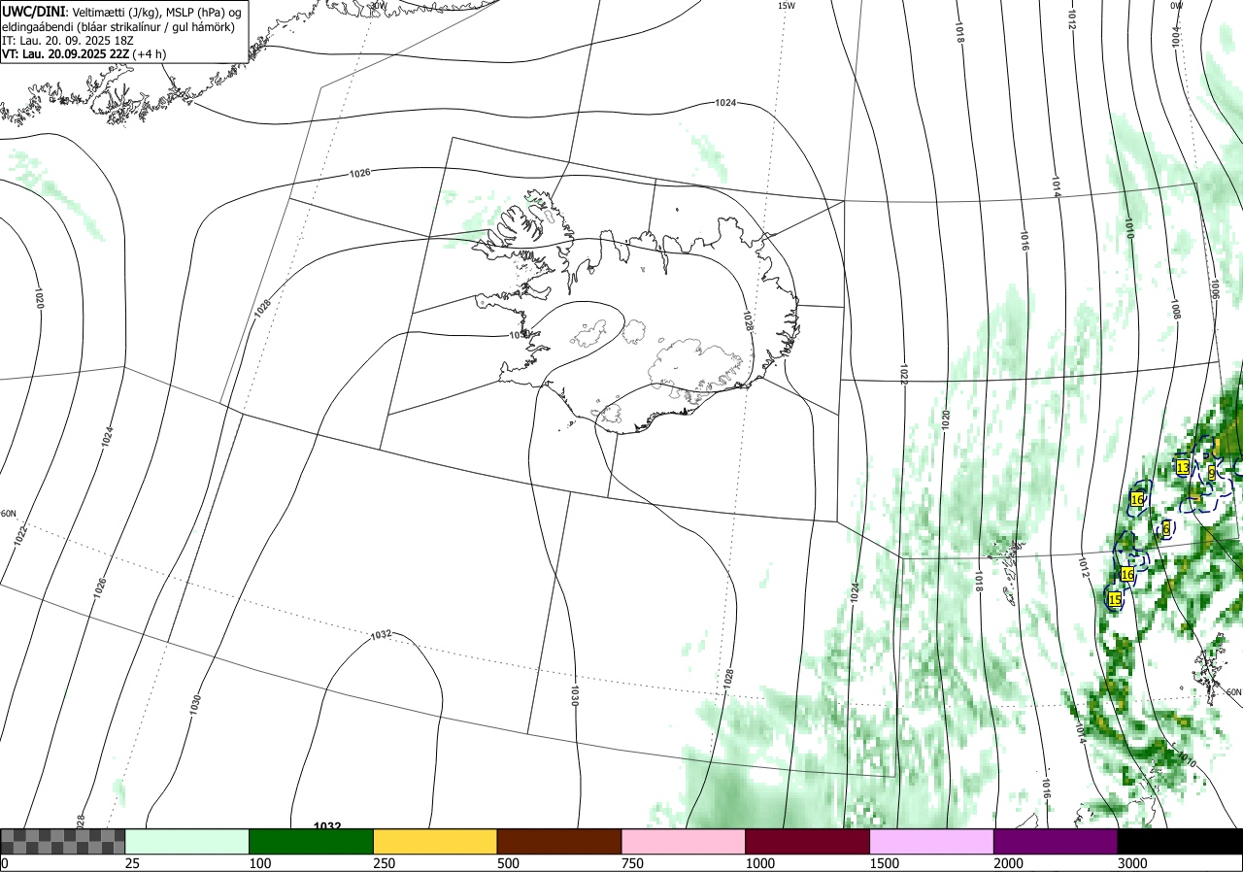
Task: Select the 0W longitude label
Action: click(1176, 6)
